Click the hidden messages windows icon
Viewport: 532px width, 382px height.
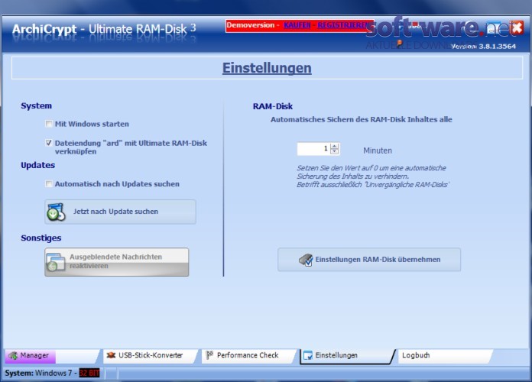click(x=56, y=262)
